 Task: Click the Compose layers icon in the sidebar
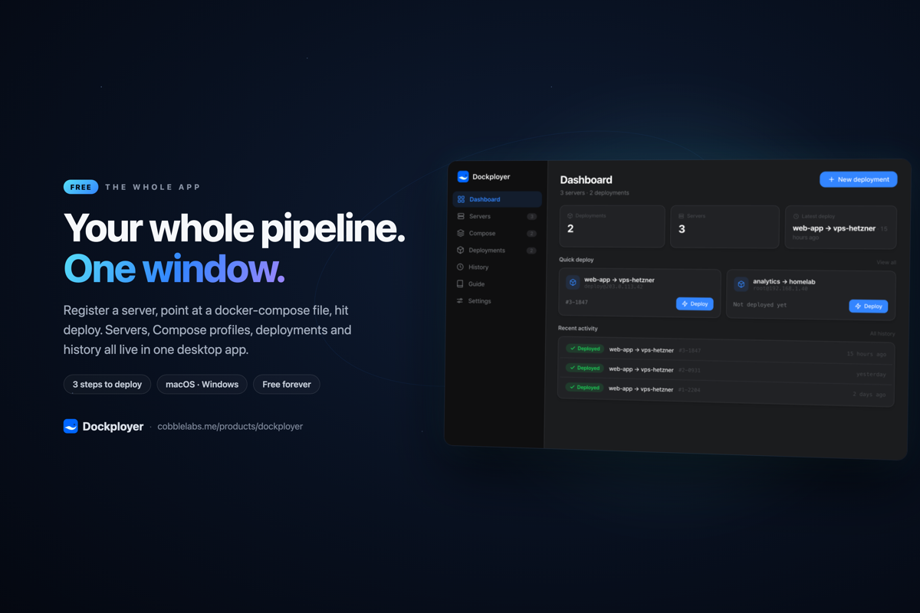[461, 233]
